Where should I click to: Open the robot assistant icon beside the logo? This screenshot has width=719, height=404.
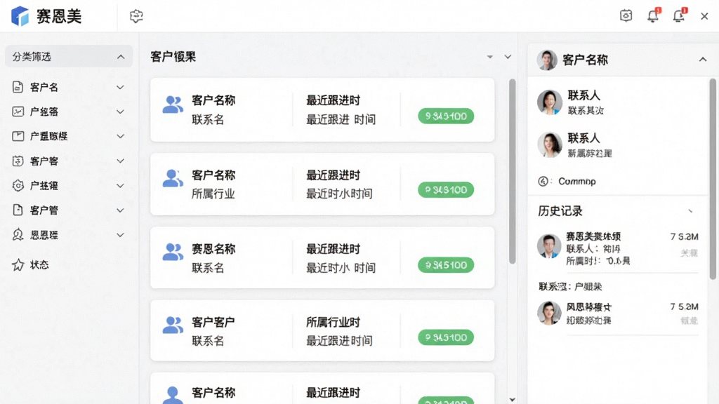(x=136, y=16)
